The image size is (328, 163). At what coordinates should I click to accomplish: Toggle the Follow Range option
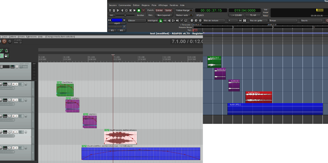coord(184,10)
